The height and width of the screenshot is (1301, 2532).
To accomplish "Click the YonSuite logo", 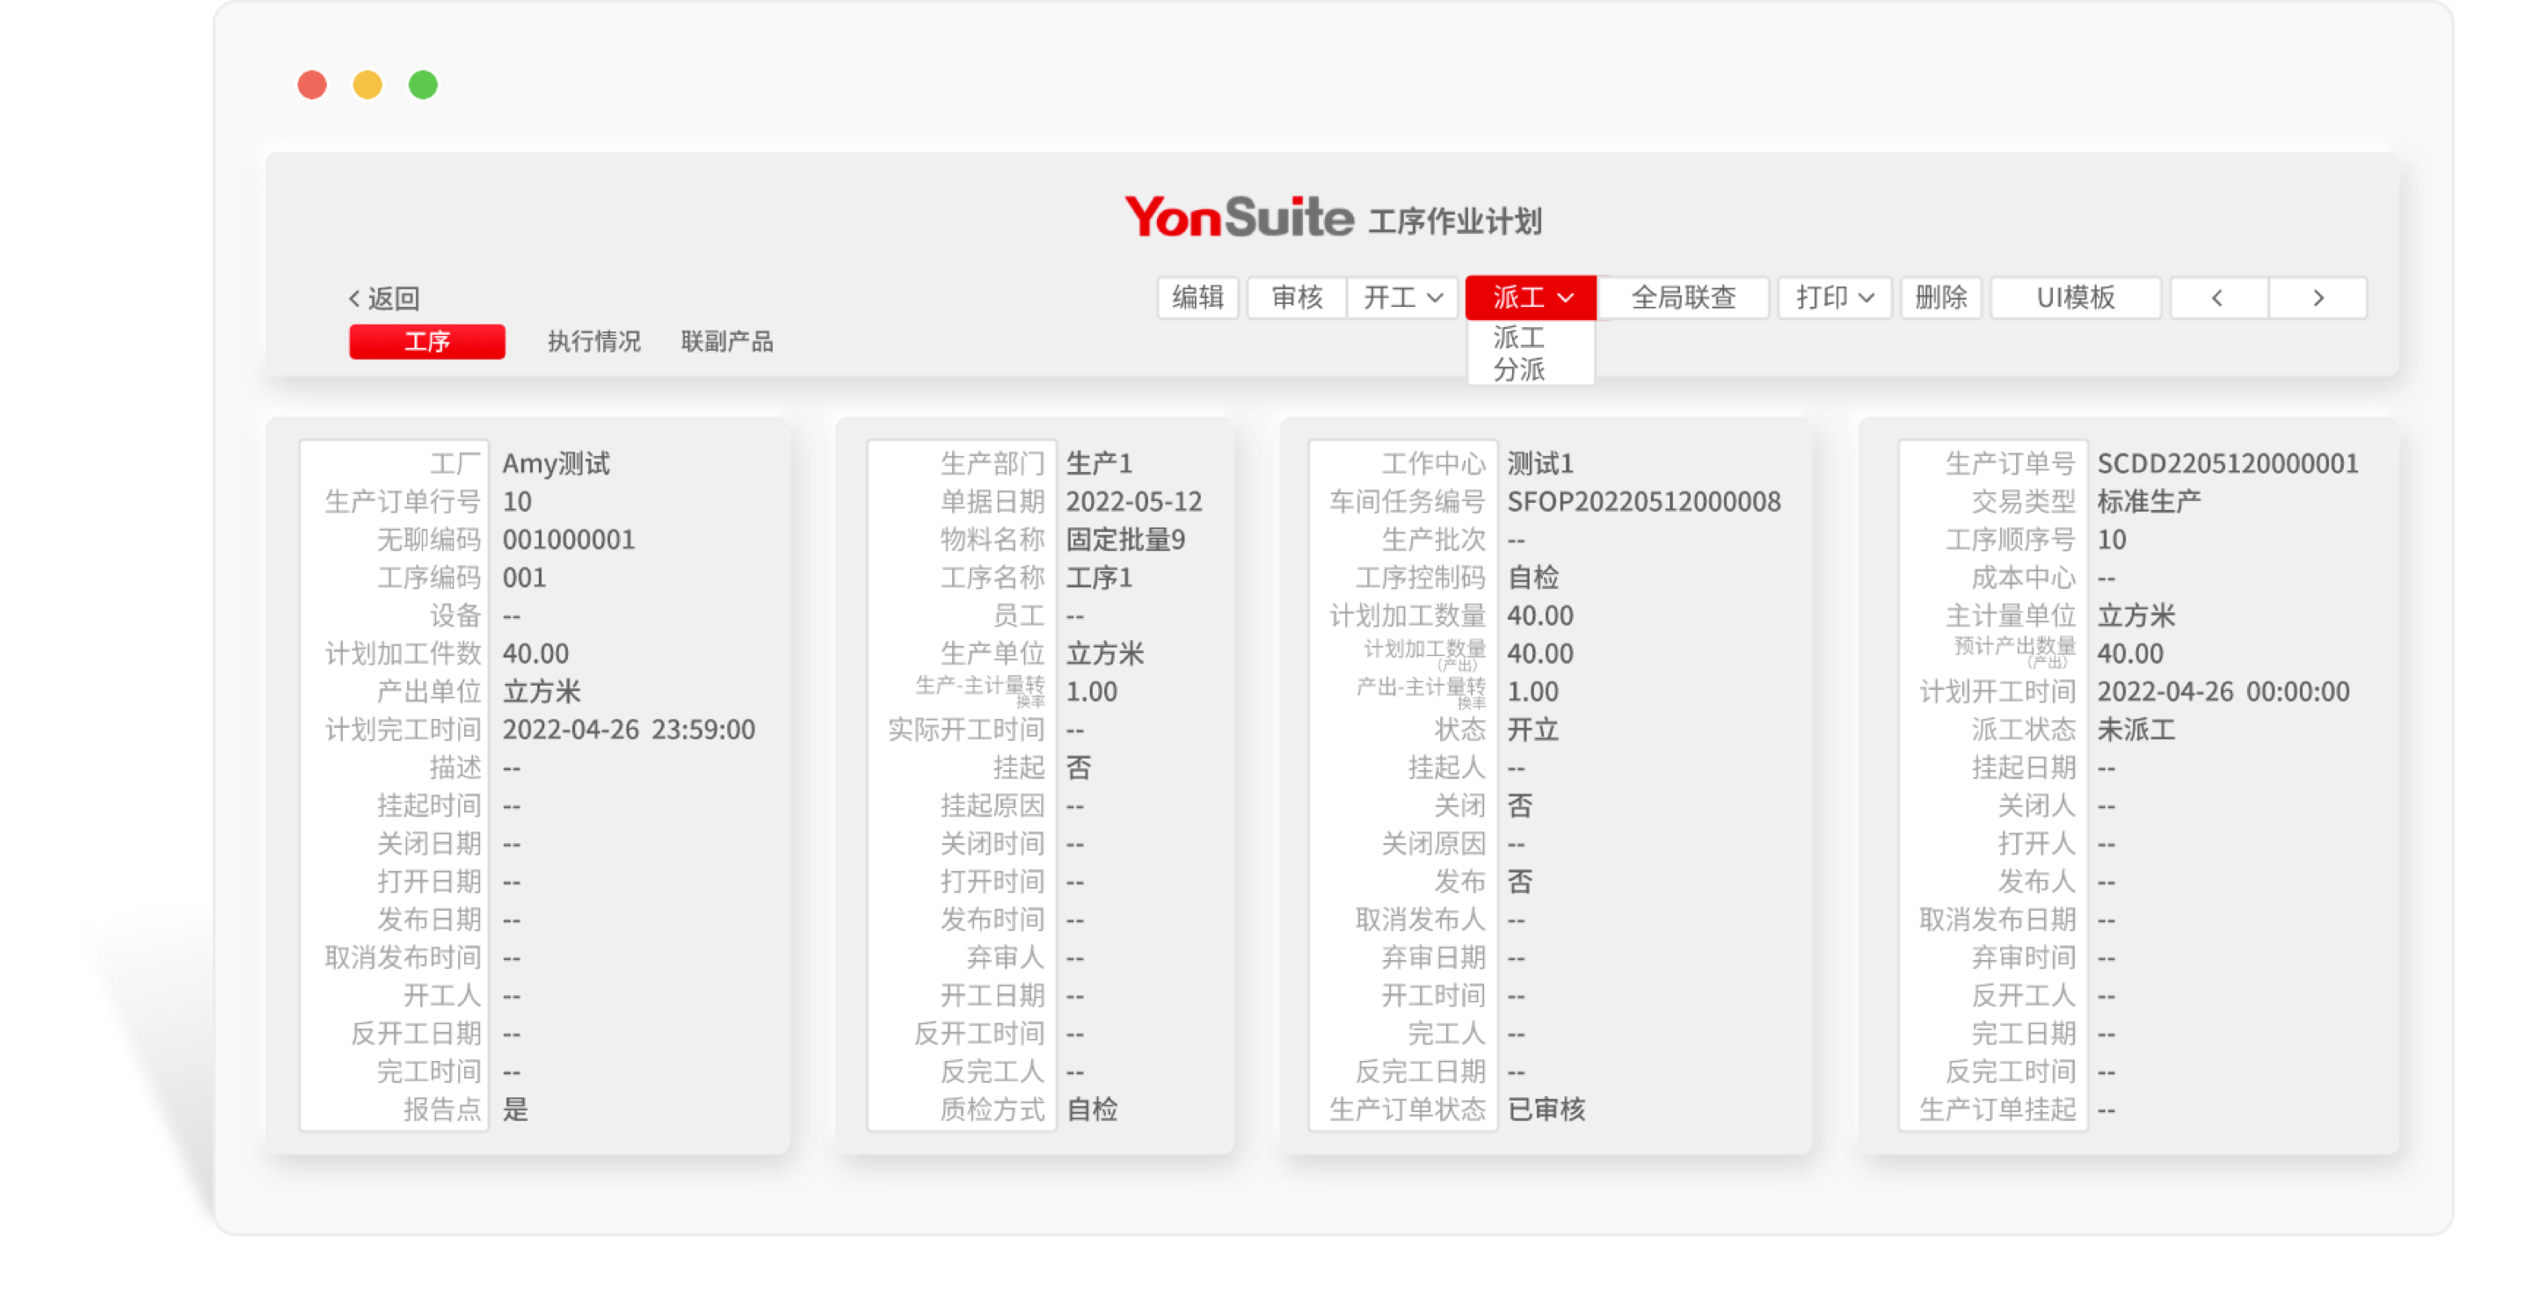I will tap(1241, 214).
